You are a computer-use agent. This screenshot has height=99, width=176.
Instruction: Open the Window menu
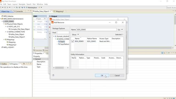pos(40,4)
